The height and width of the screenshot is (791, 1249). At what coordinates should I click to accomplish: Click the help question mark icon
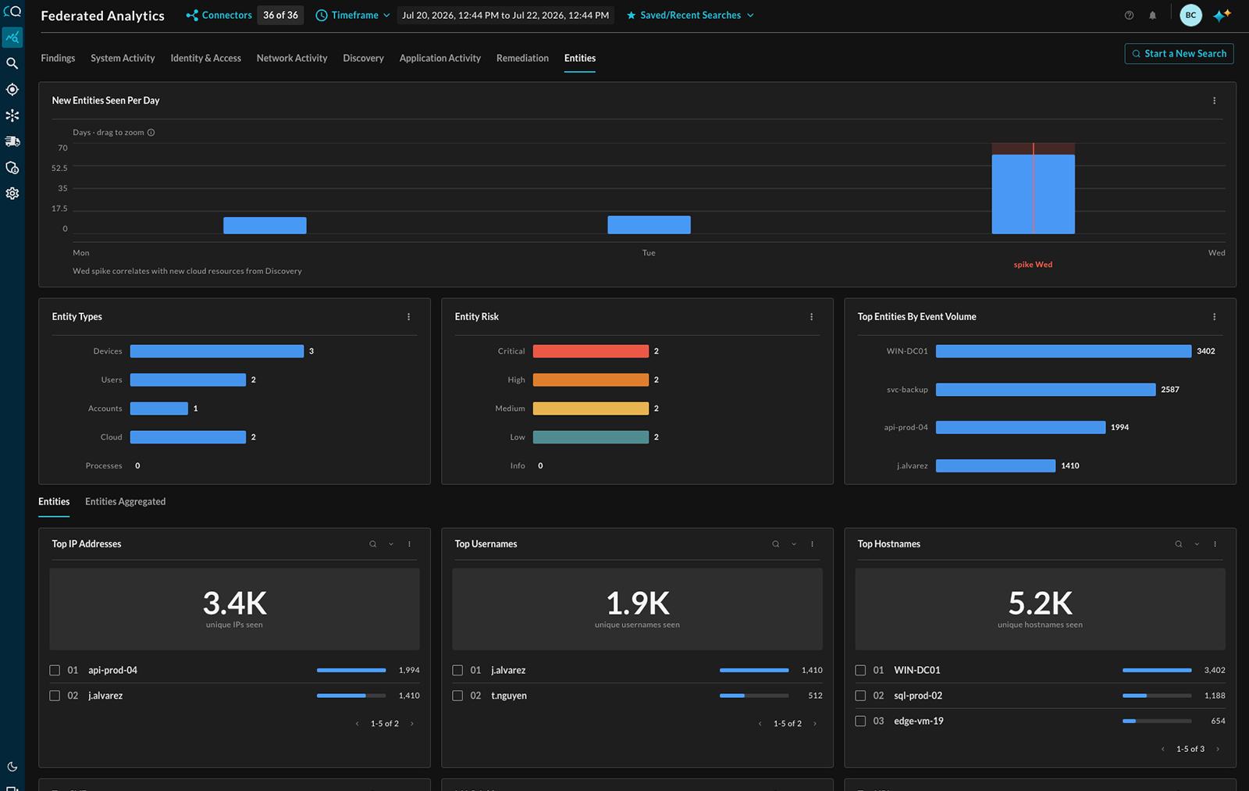(x=1129, y=15)
